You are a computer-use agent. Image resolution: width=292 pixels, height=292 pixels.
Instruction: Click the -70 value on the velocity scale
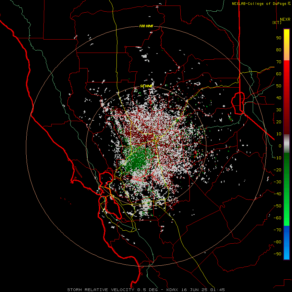coord(277,230)
